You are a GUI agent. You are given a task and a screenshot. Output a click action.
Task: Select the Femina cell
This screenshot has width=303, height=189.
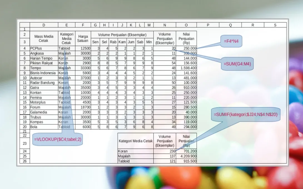coord(44,98)
